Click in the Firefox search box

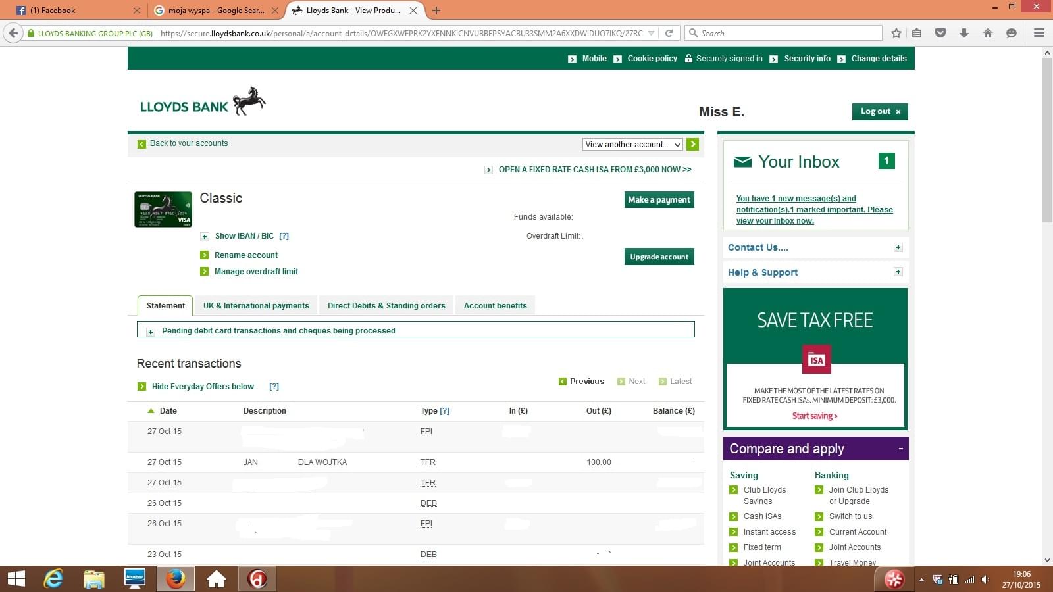[x=783, y=33]
